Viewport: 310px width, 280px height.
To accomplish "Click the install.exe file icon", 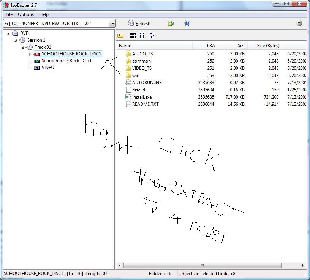I will [128, 97].
